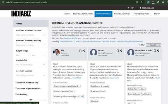Select Dry Cleaner & Laundry tag

[x=100, y=86]
